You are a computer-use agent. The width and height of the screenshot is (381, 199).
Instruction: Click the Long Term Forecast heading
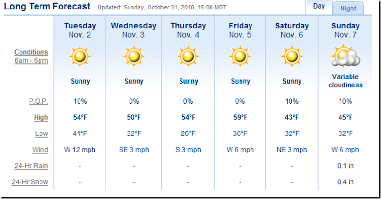click(x=47, y=7)
